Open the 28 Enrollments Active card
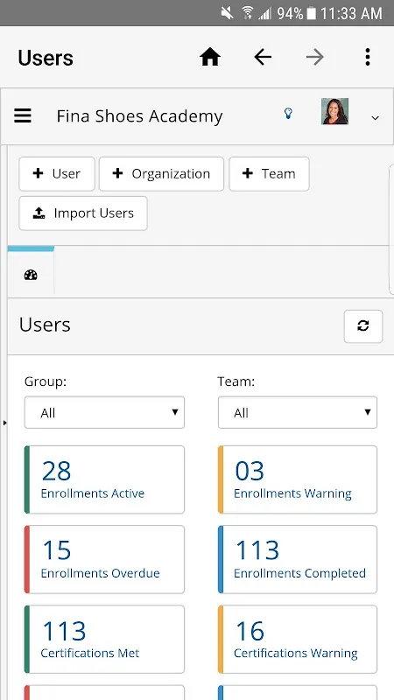The width and height of the screenshot is (394, 700). 104,479
